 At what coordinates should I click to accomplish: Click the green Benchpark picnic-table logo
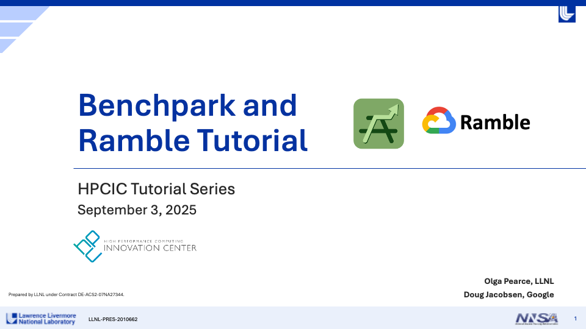378,124
